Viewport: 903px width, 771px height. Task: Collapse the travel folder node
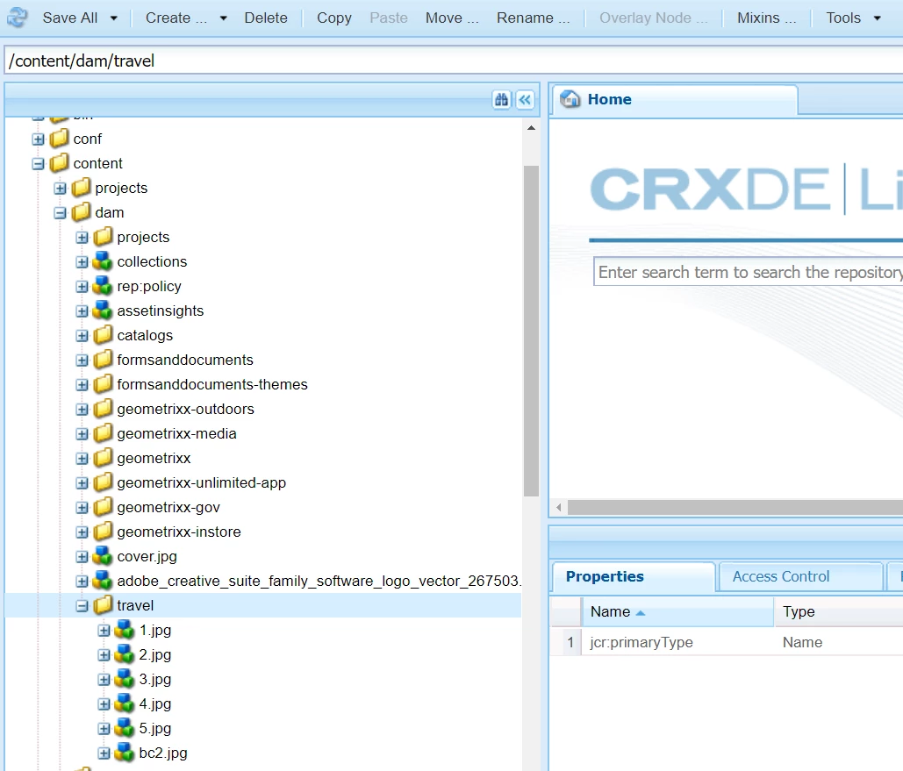[82, 606]
